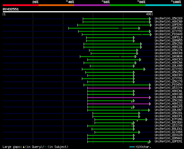The height and width of the screenshot is (149, 184).
Task: Click the UniRef100_Q7XY93 label
Action: coord(168,69)
